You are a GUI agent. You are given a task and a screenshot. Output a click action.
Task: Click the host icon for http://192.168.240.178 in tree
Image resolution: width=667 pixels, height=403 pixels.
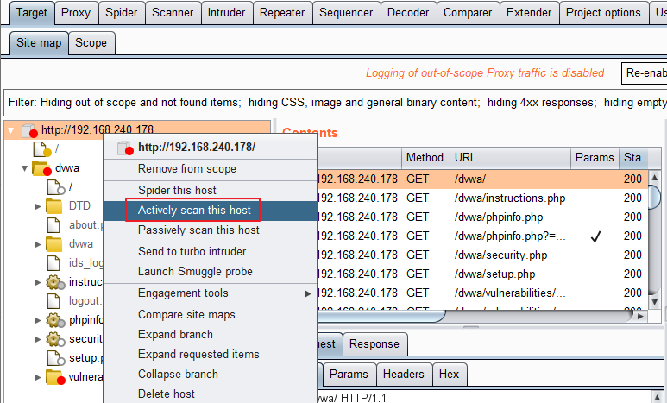pos(29,130)
